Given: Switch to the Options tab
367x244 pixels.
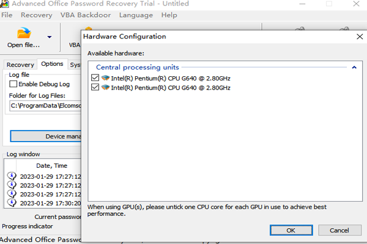Looking at the screenshot, I should coord(52,63).
